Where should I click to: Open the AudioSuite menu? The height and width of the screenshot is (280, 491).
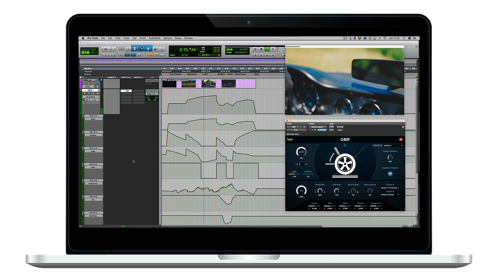[155, 38]
